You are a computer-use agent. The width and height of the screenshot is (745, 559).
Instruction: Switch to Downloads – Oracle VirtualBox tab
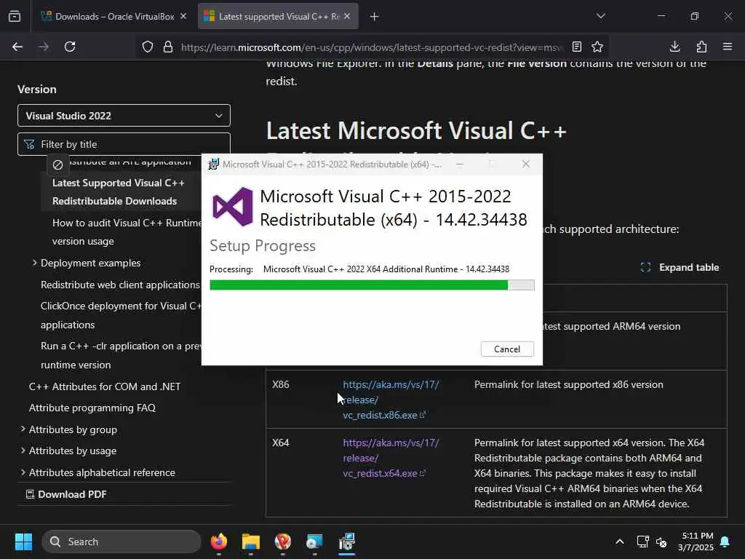pos(113,16)
